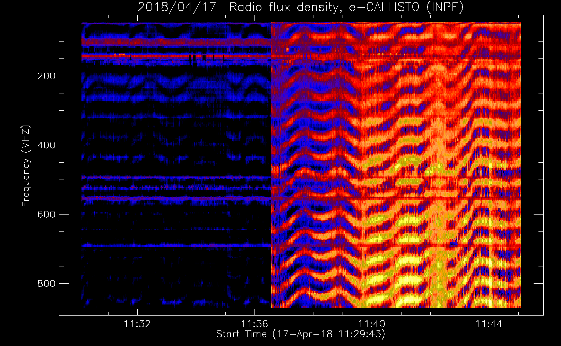Click the 'Start Time (17-Apr-18 11:29:43)' label

pyautogui.click(x=301, y=334)
